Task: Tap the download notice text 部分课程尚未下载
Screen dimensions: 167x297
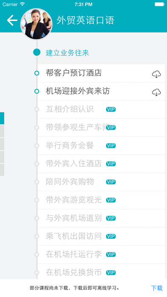Action: 49,288
